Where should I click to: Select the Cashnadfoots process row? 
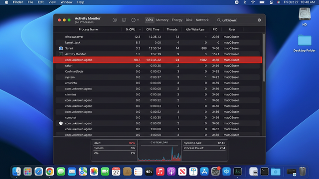click(x=158, y=72)
